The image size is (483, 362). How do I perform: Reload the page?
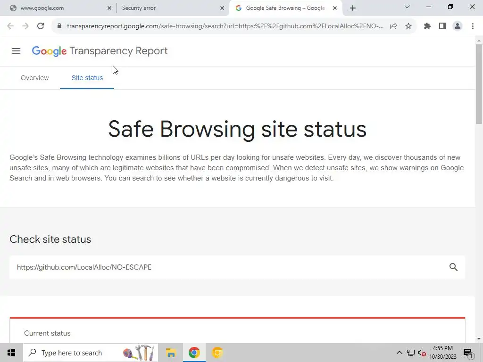coord(41,26)
